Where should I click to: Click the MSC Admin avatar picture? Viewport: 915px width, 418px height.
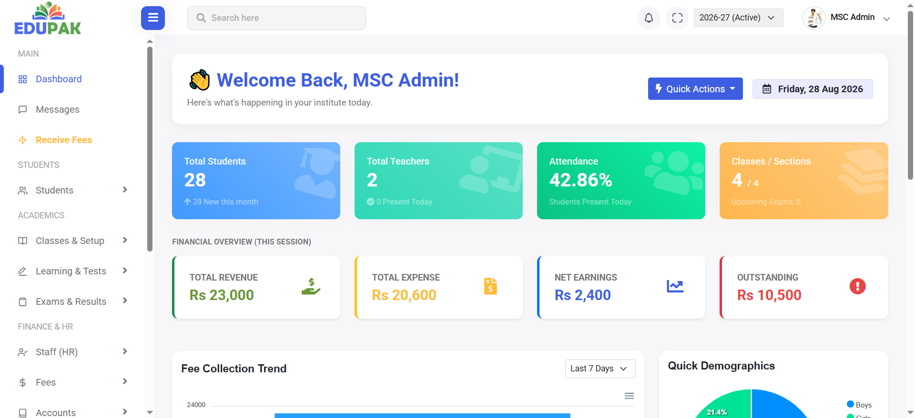click(x=814, y=18)
